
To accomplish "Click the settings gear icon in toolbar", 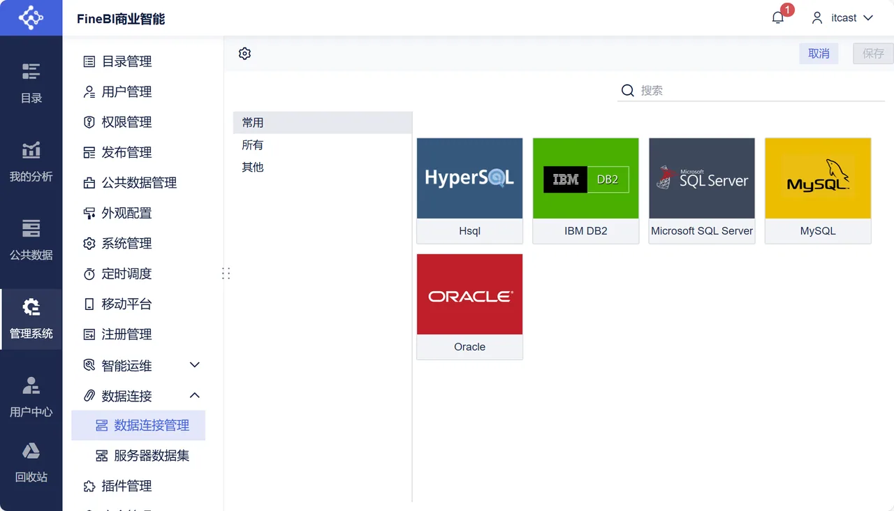I will pos(244,54).
